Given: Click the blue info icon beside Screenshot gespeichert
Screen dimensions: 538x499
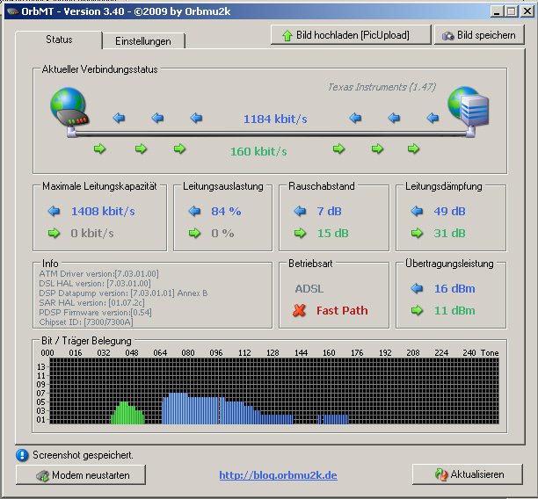Looking at the screenshot, I should point(22,455).
